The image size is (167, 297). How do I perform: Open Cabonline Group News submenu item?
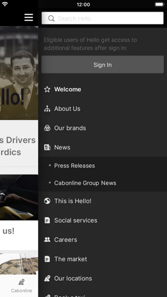click(102, 183)
